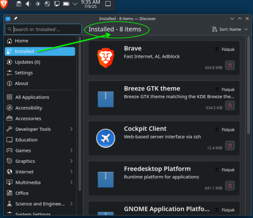Open the volume tray icon

28,4
